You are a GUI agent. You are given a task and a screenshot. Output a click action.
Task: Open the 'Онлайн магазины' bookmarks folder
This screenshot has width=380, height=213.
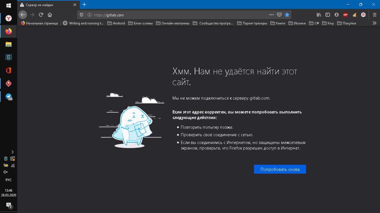click(172, 23)
